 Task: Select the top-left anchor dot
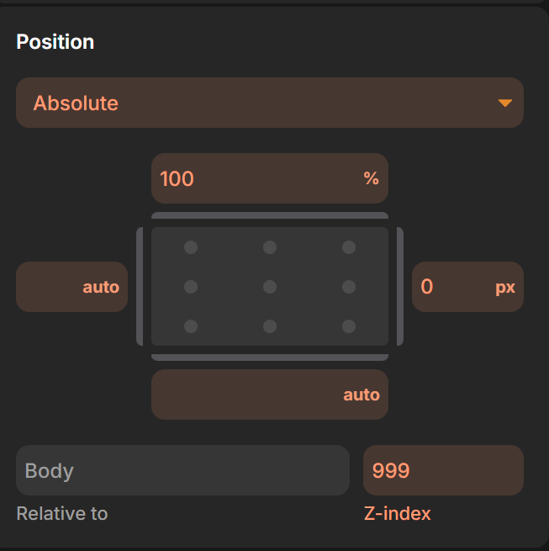coord(191,247)
